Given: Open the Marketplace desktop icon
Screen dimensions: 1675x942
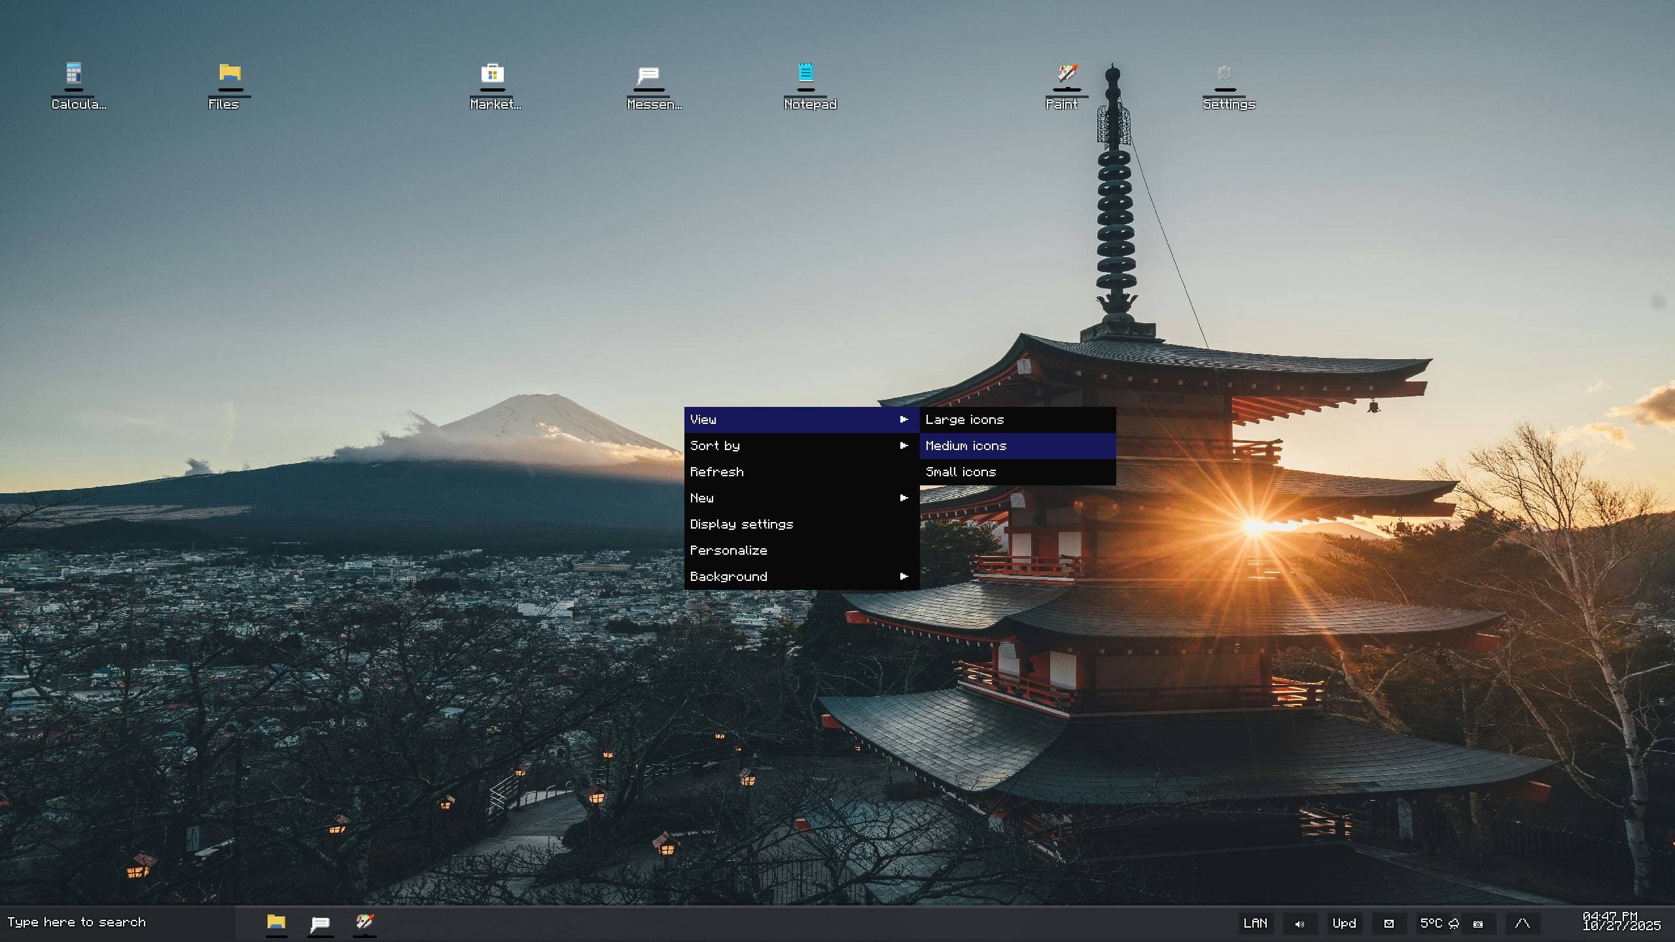Looking at the screenshot, I should pyautogui.click(x=492, y=73).
